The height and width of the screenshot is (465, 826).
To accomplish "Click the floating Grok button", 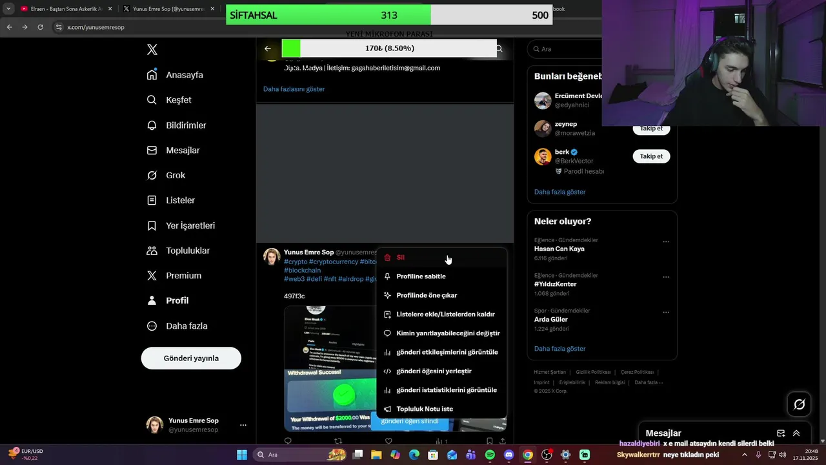I will [800, 404].
